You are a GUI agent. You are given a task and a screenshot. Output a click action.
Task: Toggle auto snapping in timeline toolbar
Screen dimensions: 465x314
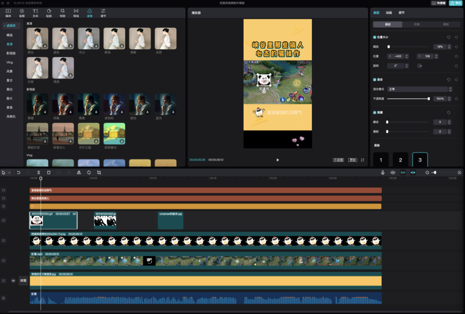coord(403,172)
